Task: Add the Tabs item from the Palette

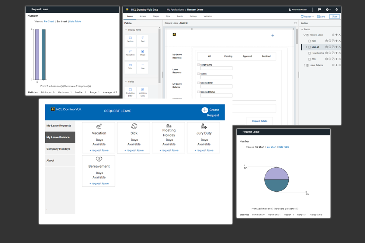Action: pos(130,68)
